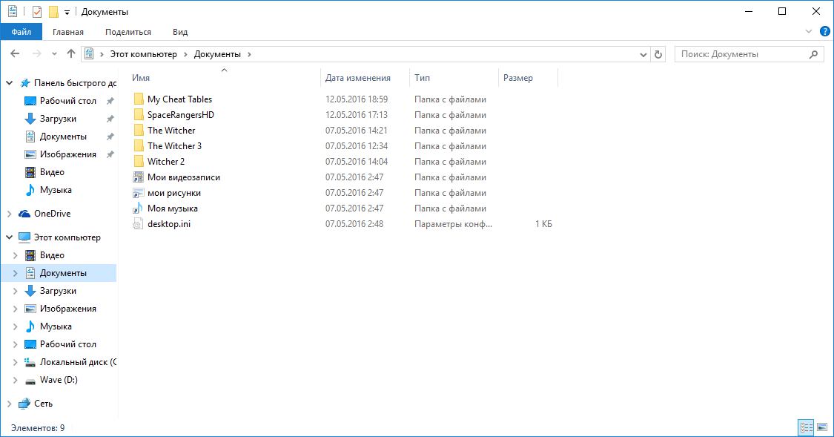Select Видео in quick access

[x=52, y=172]
